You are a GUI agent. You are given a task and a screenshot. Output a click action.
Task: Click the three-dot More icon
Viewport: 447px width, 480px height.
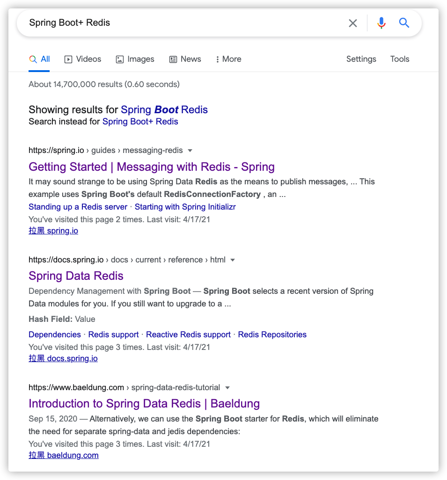tap(218, 59)
